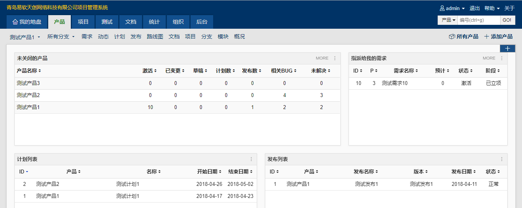Open 发布列表 panel three-dot menu
The image size is (522, 208).
[502, 159]
